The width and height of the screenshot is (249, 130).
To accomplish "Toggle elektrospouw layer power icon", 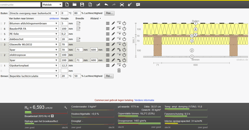I will tap(124, 55).
